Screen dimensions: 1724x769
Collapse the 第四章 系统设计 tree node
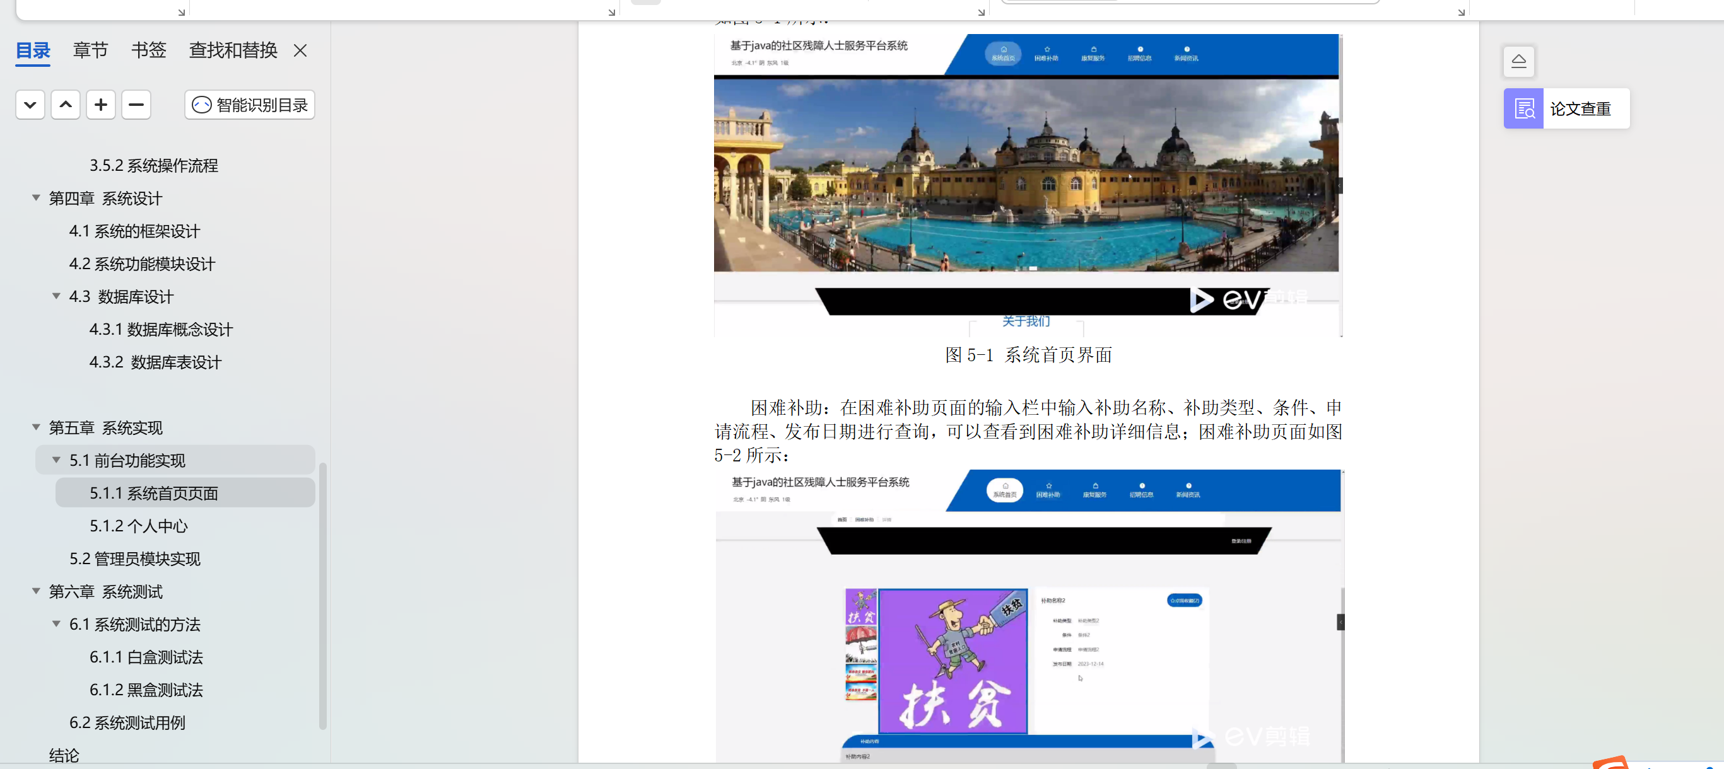pyautogui.click(x=36, y=198)
